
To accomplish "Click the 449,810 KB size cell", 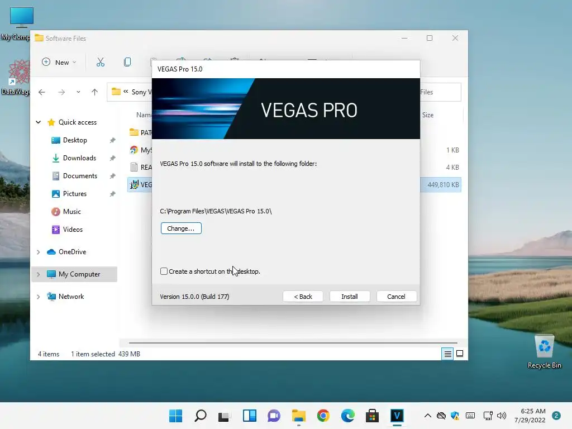I will 443,184.
